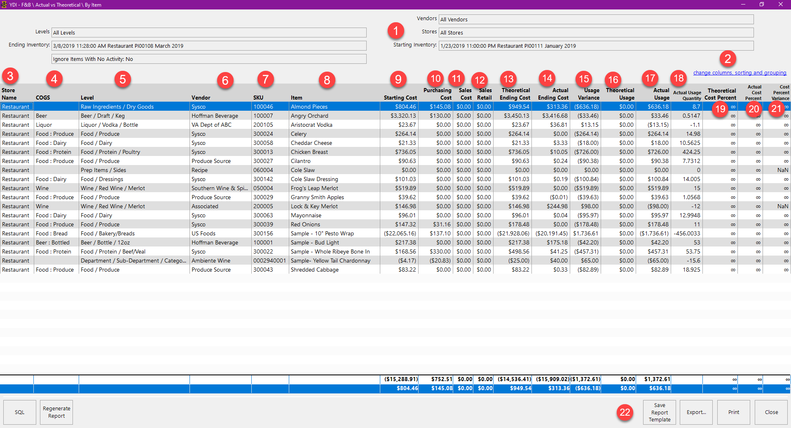Viewport: 791px width, 428px height.
Task: Open change columns, sorting and grouping link
Action: pos(740,73)
